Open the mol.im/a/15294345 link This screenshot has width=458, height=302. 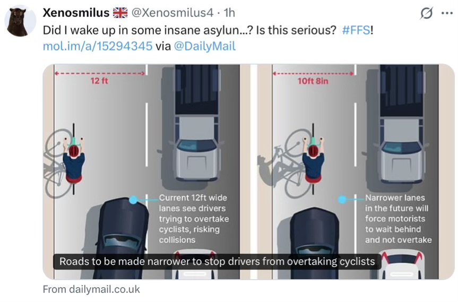tap(98, 46)
